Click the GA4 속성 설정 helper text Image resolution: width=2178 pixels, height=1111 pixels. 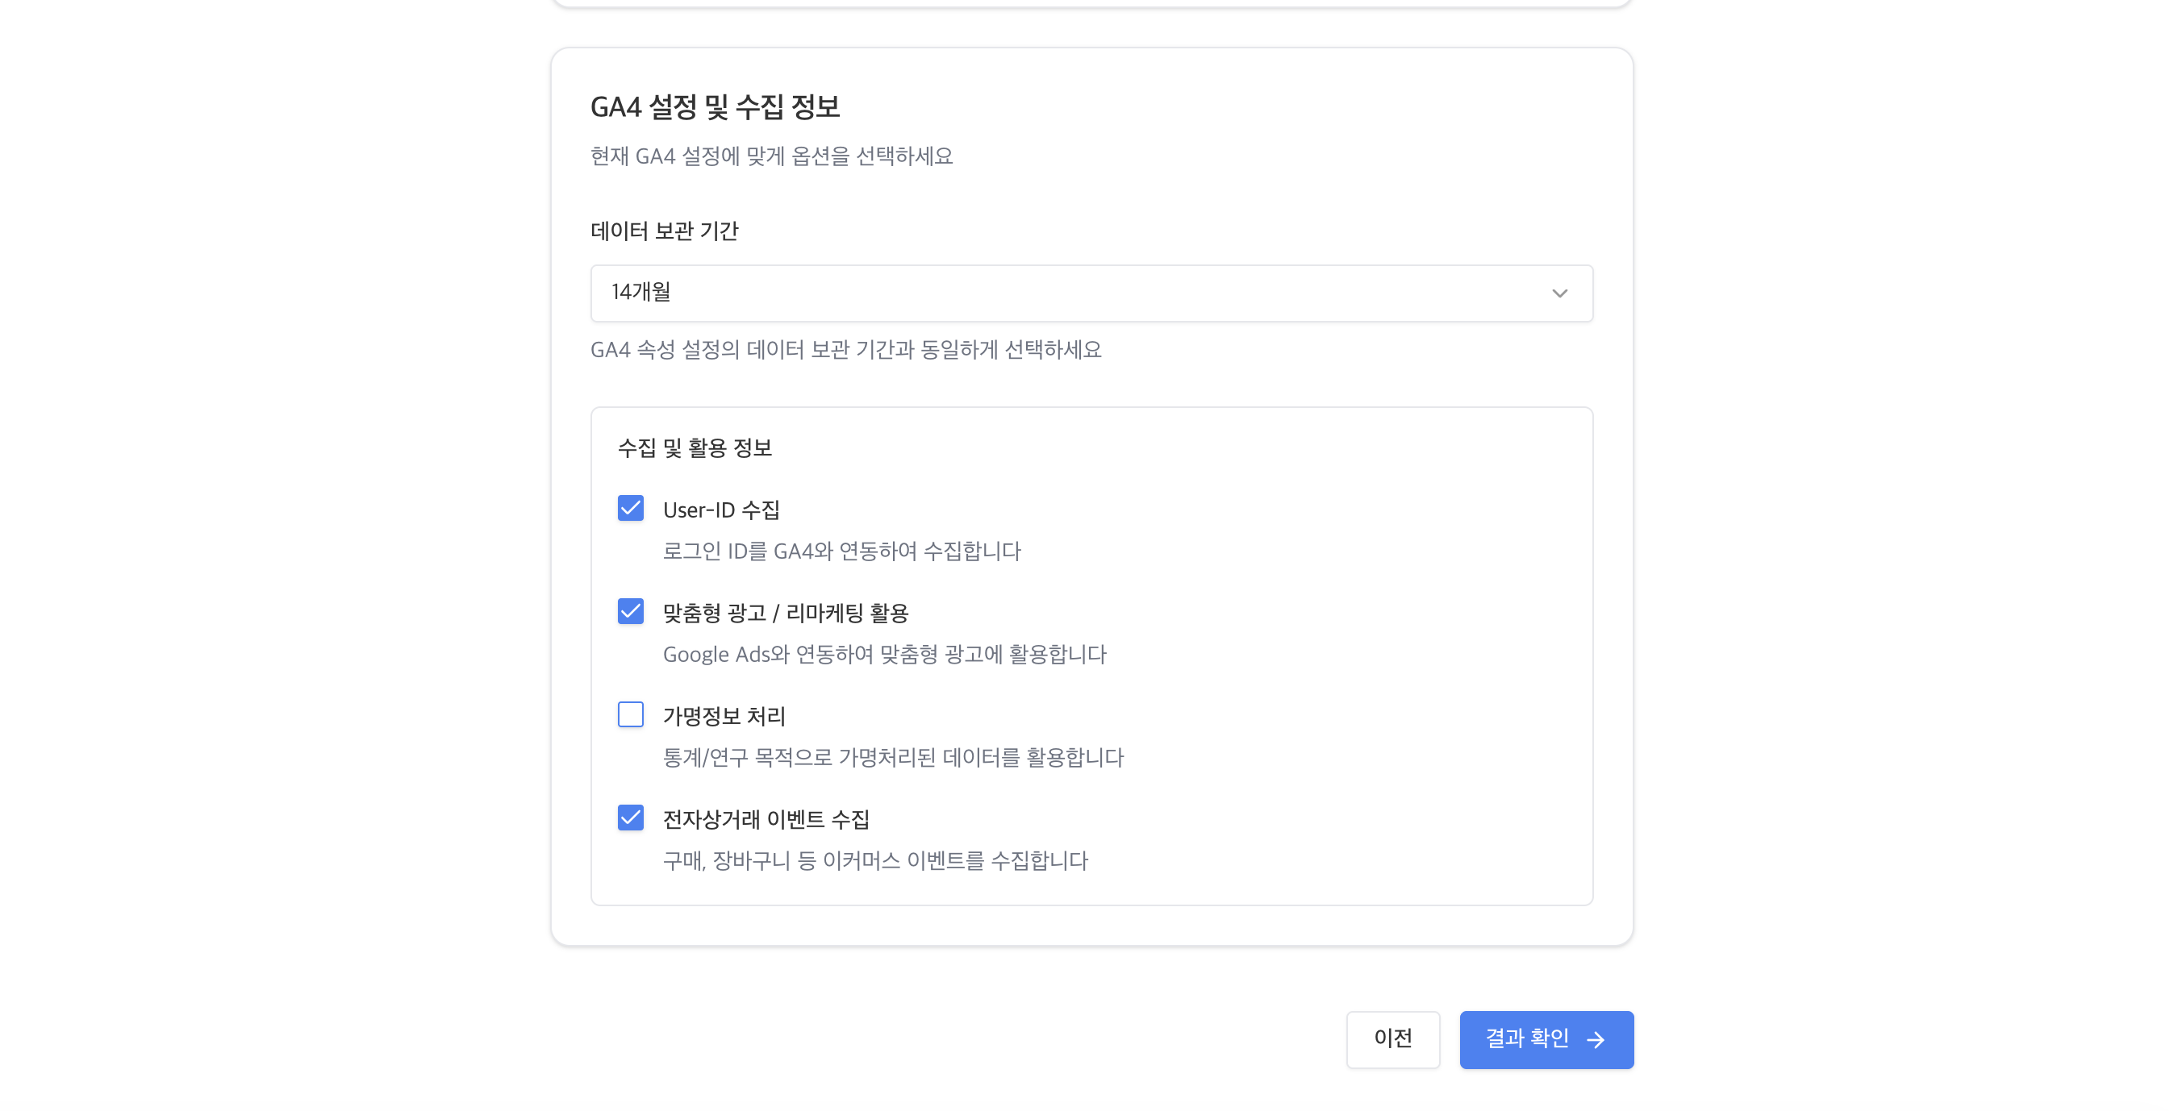click(x=845, y=350)
